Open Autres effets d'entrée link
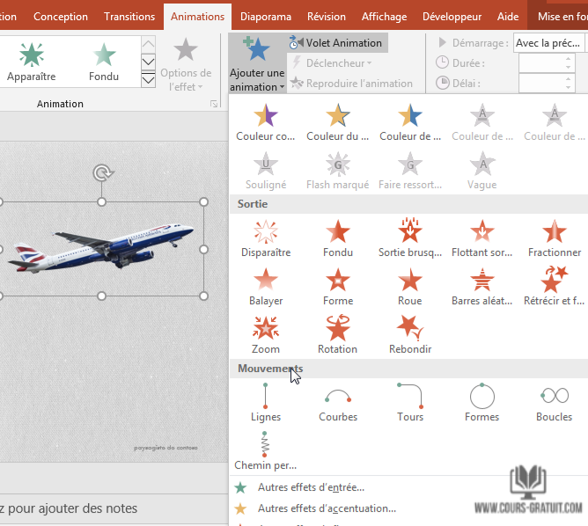The height and width of the screenshot is (526, 588). 311,487
